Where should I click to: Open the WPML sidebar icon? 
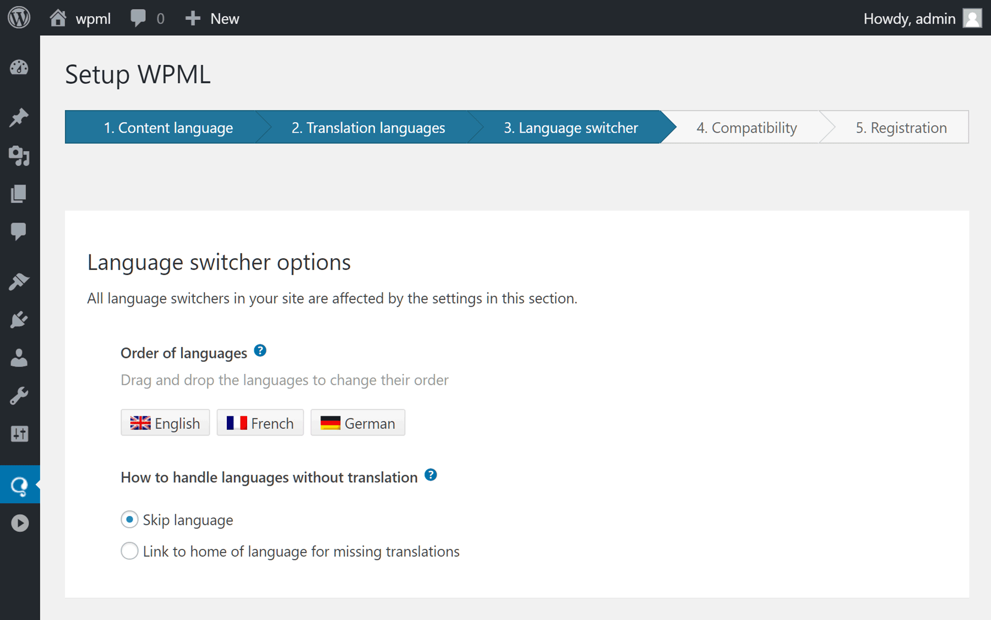(19, 485)
